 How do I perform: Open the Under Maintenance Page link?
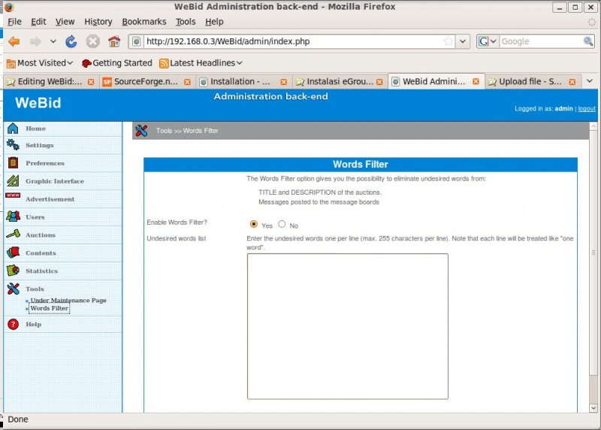point(68,301)
